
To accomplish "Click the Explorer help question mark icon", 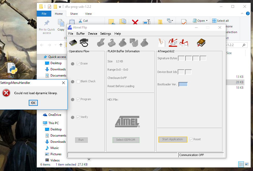I will [x=248, y=13].
